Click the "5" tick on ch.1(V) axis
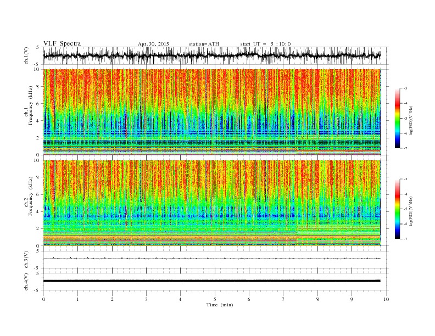The height and width of the screenshot is (336, 435). point(38,47)
